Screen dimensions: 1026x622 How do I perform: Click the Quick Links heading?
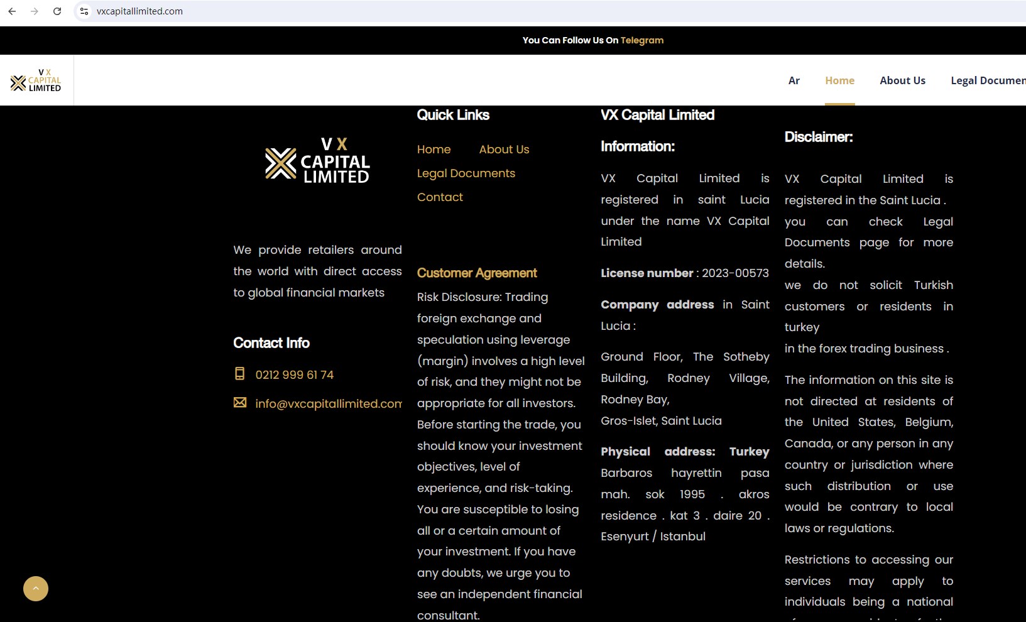453,115
